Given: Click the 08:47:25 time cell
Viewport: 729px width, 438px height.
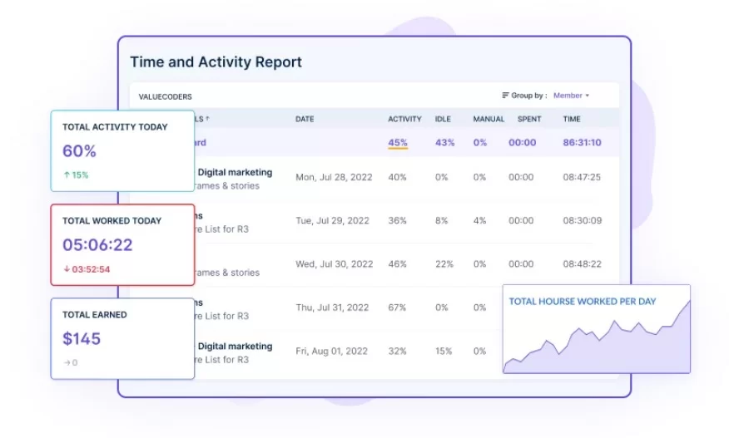Looking at the screenshot, I should [x=582, y=177].
